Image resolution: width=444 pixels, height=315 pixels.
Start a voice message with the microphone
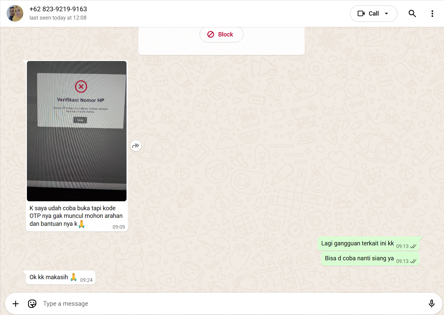click(431, 304)
